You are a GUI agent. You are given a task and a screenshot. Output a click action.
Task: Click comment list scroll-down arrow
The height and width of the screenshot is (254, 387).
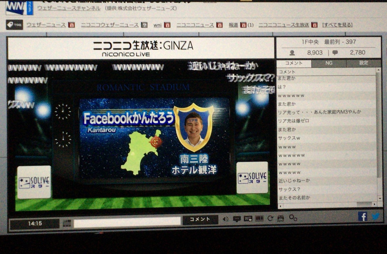[x=379, y=198]
